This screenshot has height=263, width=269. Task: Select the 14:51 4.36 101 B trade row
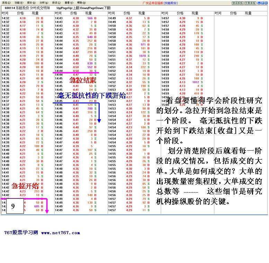coord(129,48)
